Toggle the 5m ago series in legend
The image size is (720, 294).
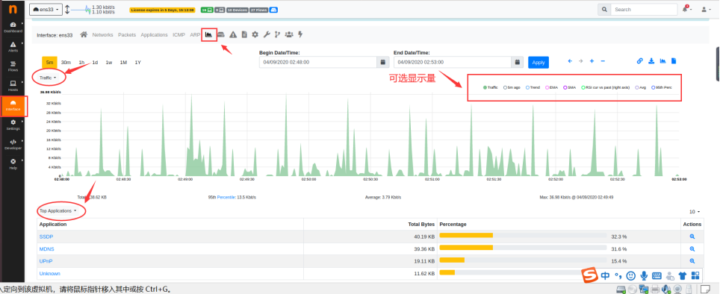tap(512, 87)
